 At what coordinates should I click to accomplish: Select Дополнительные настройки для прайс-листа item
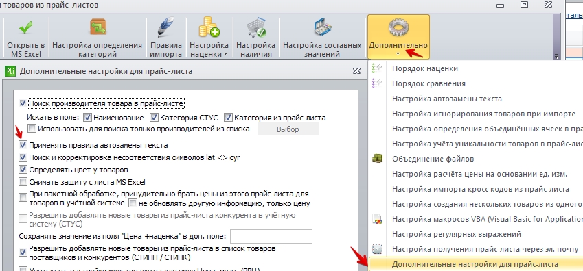coord(476,264)
